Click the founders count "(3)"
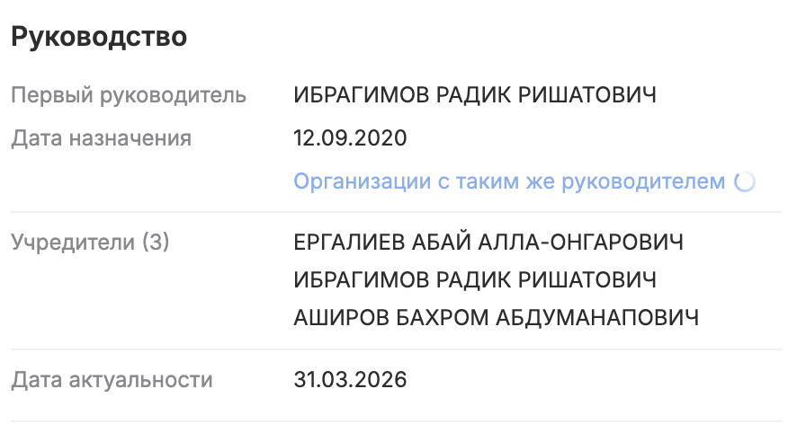This screenshot has height=424, width=797. tap(154, 242)
